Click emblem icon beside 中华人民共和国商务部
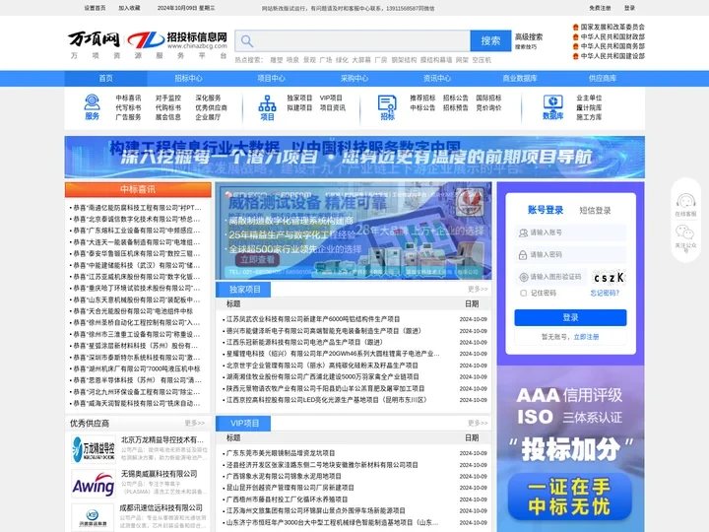 [576, 46]
